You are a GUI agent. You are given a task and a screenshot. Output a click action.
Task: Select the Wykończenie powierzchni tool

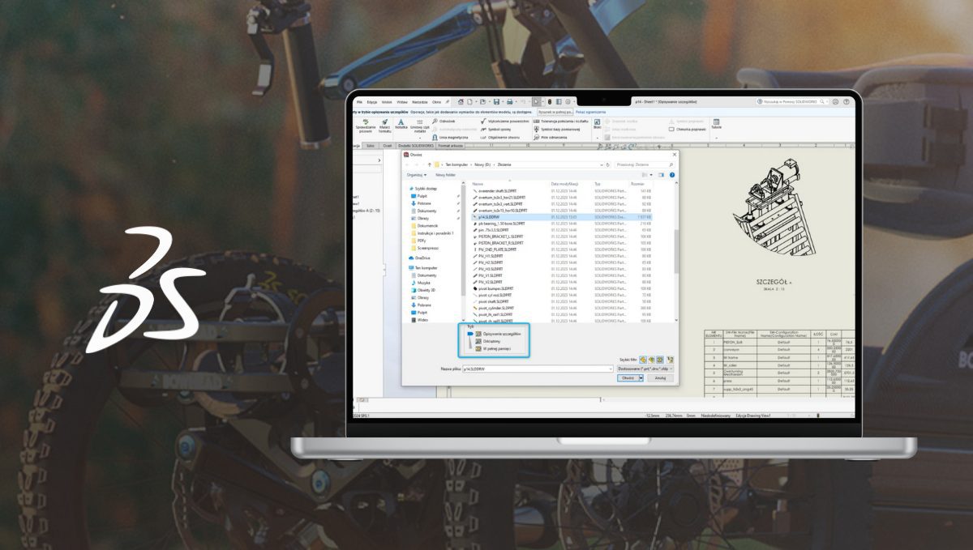tap(504, 121)
